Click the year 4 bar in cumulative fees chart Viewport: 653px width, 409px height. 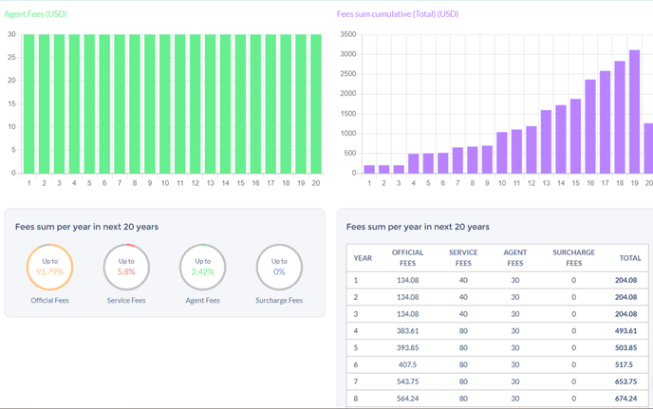pos(414,163)
